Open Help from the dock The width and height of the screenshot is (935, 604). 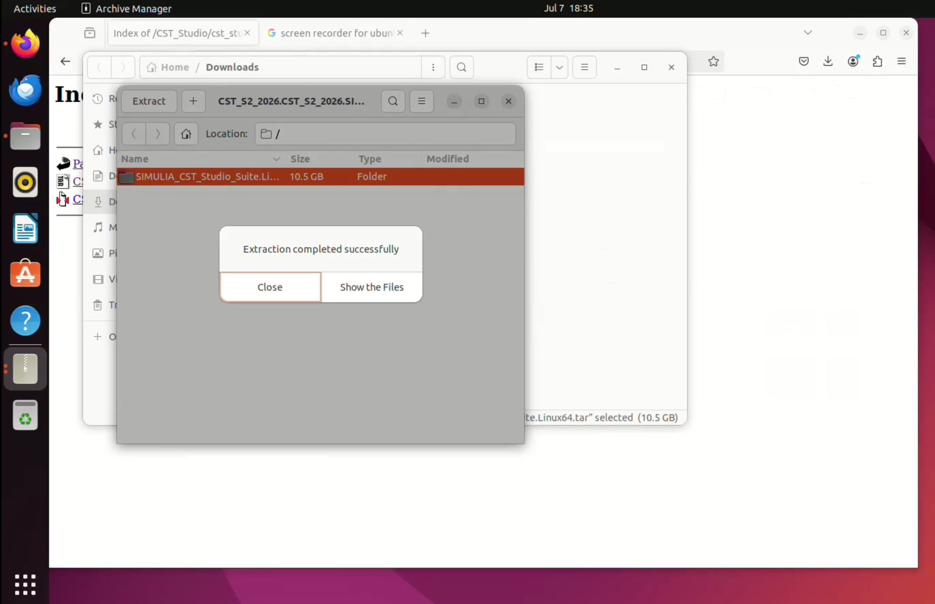coord(25,320)
